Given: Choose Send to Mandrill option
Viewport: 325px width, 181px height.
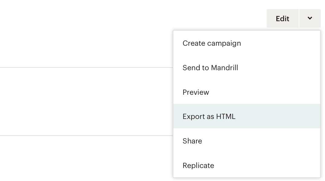Looking at the screenshot, I should tap(210, 68).
